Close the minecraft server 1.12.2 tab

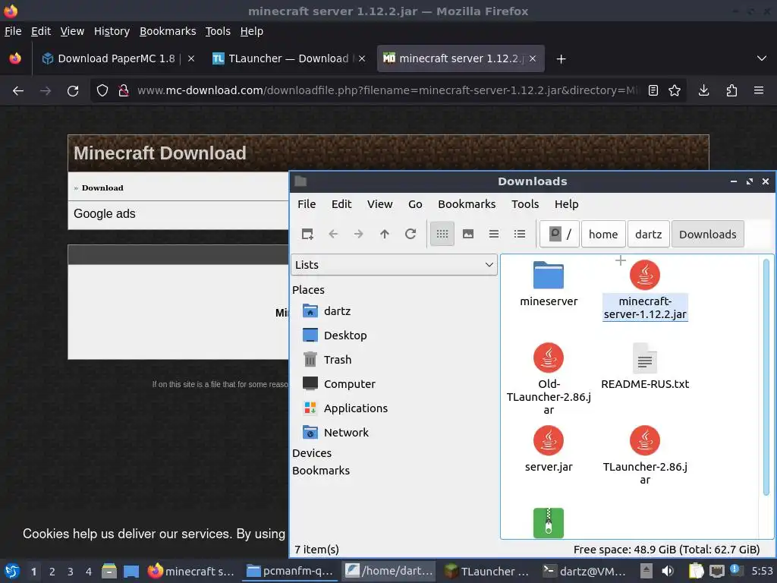click(x=532, y=58)
